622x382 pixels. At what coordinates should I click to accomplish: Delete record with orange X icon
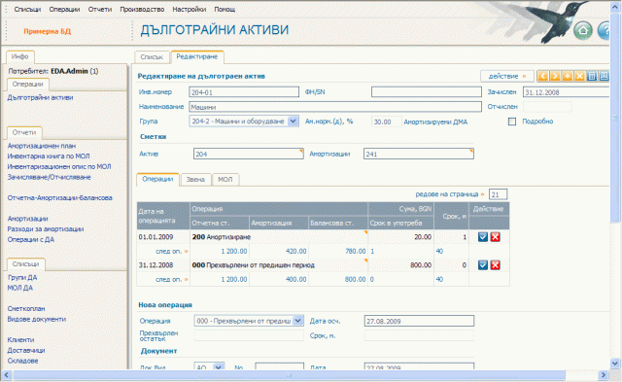point(579,76)
